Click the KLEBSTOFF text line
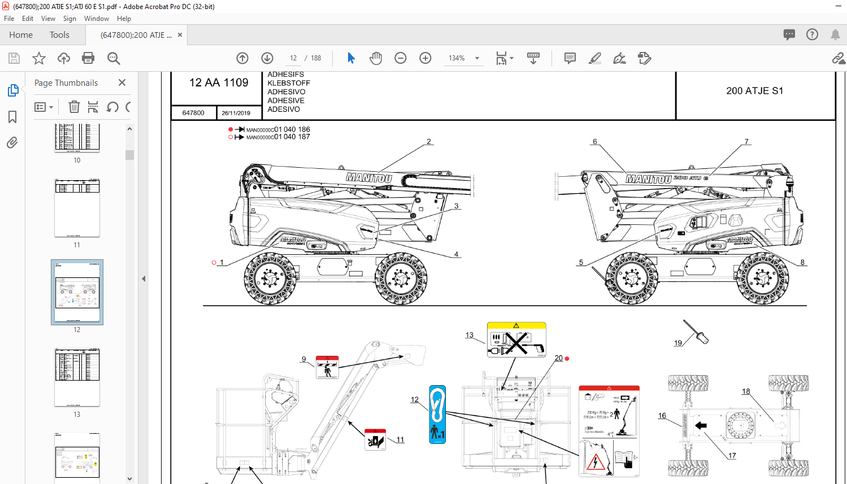Image resolution: width=847 pixels, height=484 pixels. pos(289,83)
